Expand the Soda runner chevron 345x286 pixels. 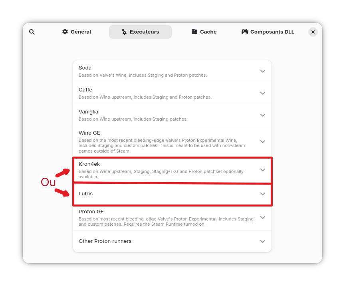(263, 71)
